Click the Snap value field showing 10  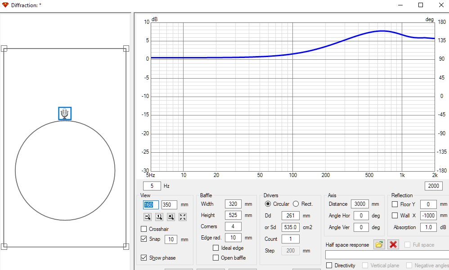[171, 239]
